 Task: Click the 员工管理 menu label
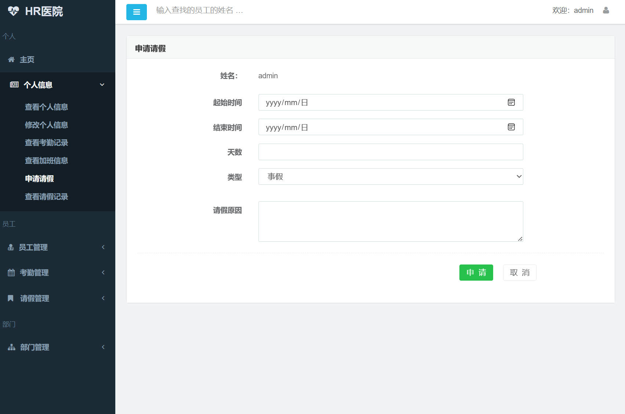33,247
